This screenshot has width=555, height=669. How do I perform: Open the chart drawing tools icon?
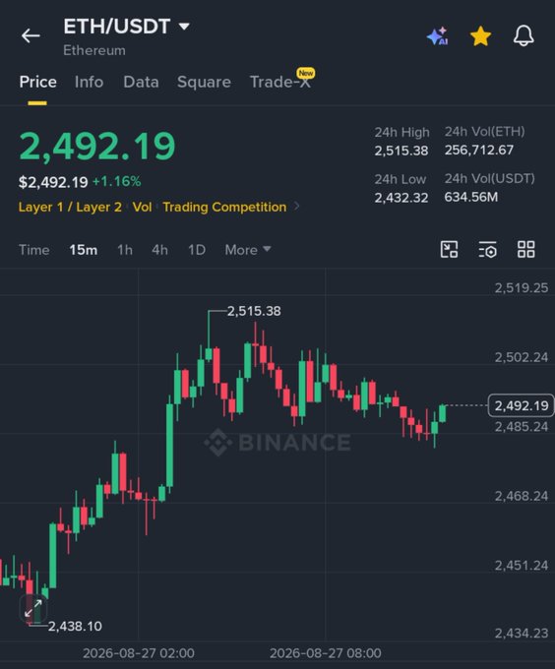point(449,250)
